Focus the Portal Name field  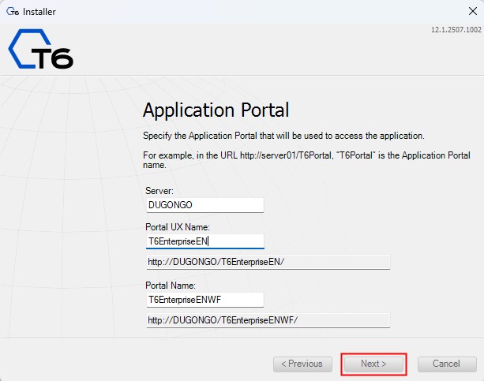coord(205,300)
